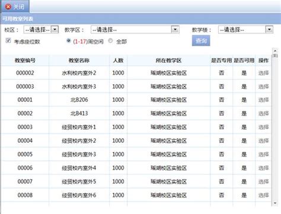281x214 pixels.
Task: Click the 查询 button
Action: tap(201, 40)
